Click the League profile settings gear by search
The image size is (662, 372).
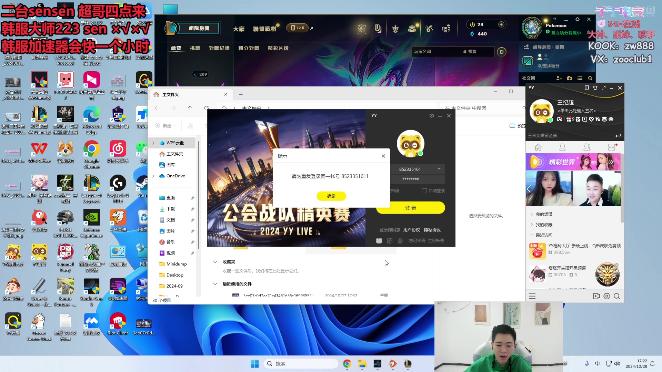point(502,52)
